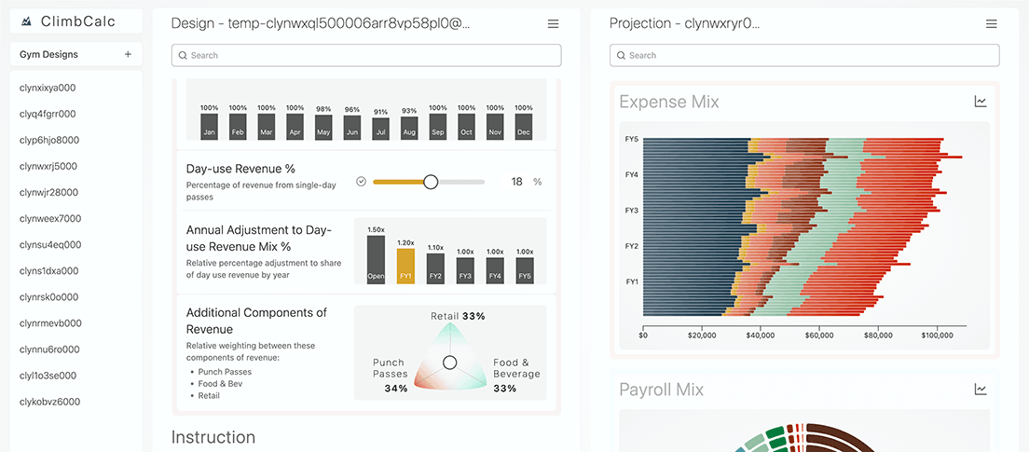Screen dimensions: 1029x452
Task: Focus the Projection panel search field
Action: click(804, 56)
